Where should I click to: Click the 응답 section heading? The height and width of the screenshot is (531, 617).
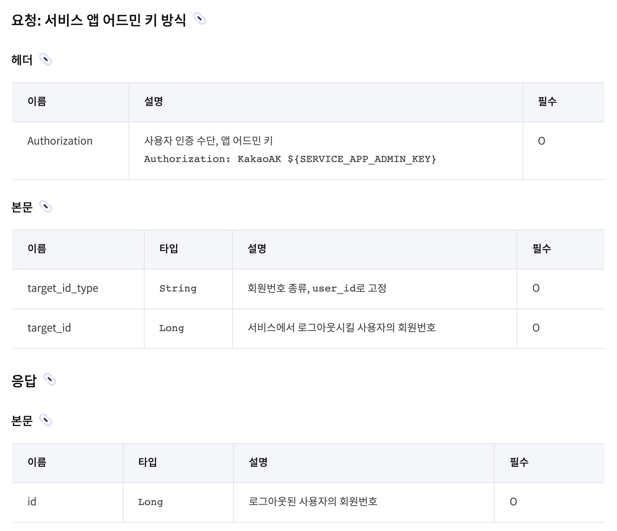[24, 380]
